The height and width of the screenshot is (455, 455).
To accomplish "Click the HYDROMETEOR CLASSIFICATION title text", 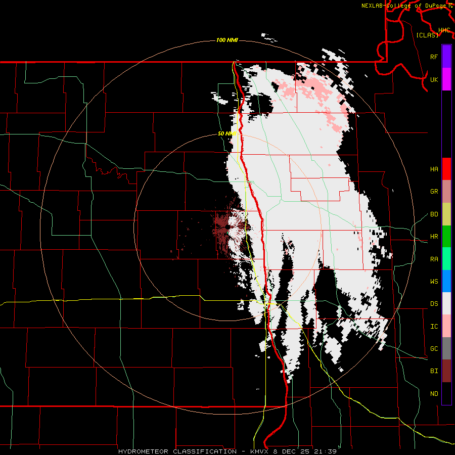I will point(177,451).
